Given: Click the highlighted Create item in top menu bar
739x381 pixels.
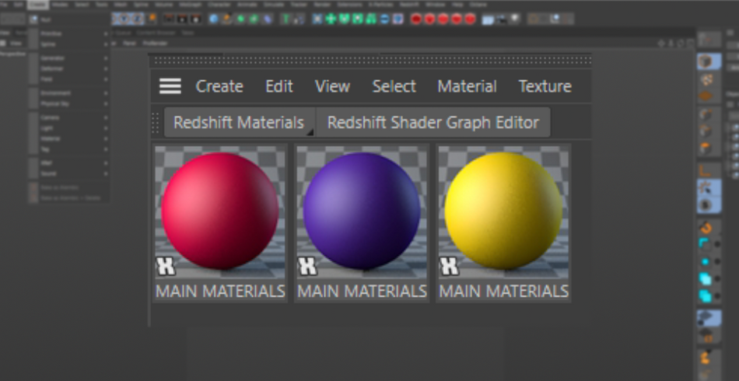Looking at the screenshot, I should tap(38, 4).
